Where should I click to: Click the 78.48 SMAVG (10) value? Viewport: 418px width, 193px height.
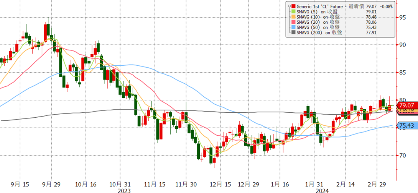371,17
